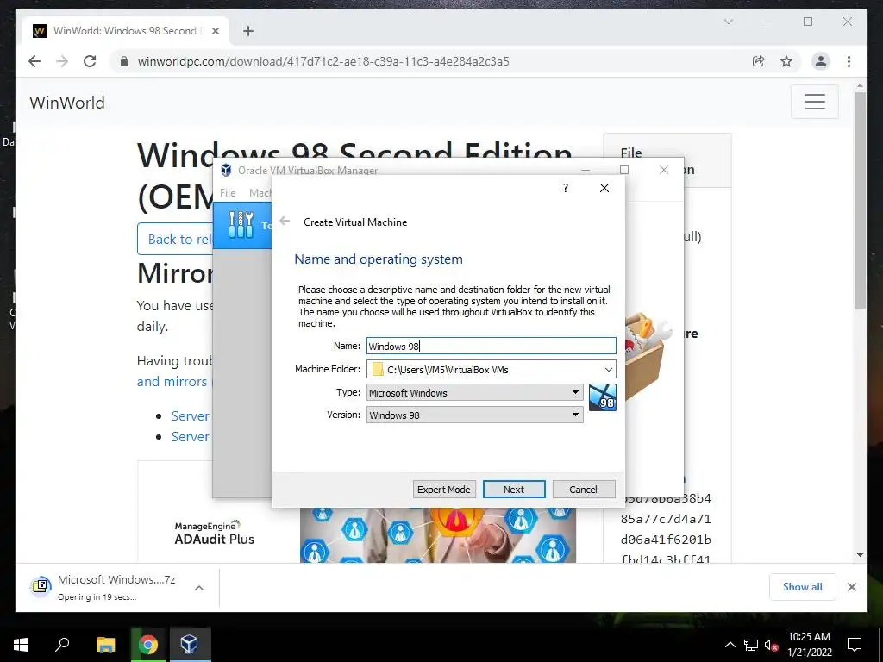Viewport: 883px width, 662px height.
Task: Click Show all downloads
Action: click(x=802, y=586)
